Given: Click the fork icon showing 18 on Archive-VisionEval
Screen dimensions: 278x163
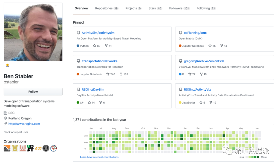Looking at the screenshot, I should click(x=201, y=74).
